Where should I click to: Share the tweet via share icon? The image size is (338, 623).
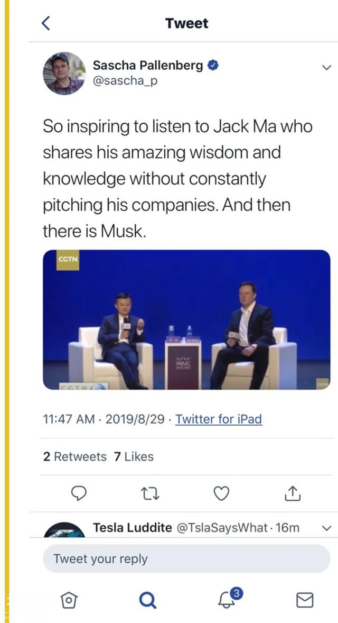(x=292, y=493)
